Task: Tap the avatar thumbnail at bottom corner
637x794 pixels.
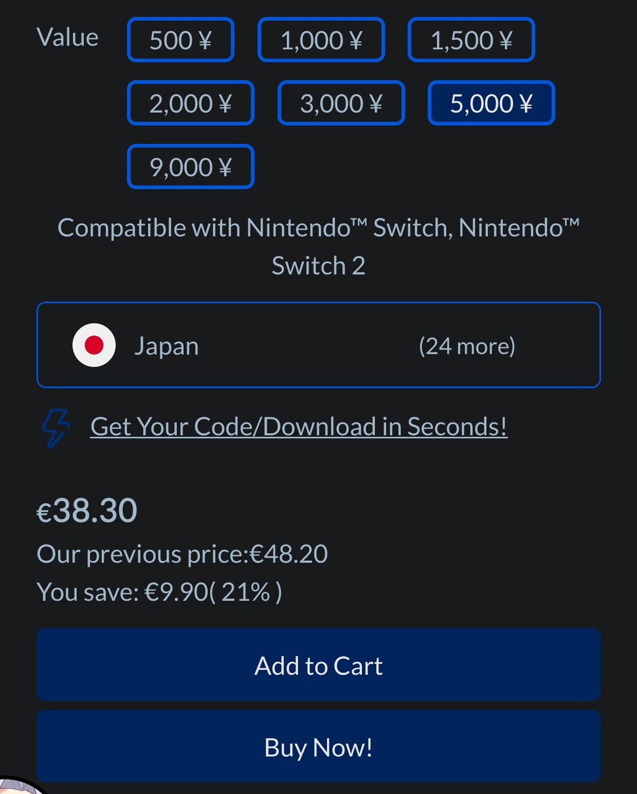Action: 21,785
